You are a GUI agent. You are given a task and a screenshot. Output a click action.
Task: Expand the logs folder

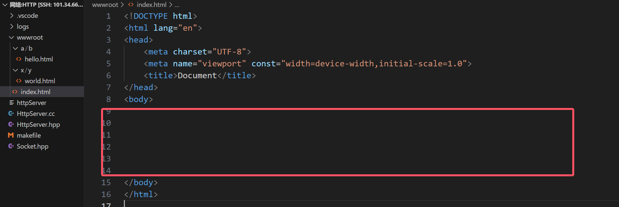tap(12, 26)
